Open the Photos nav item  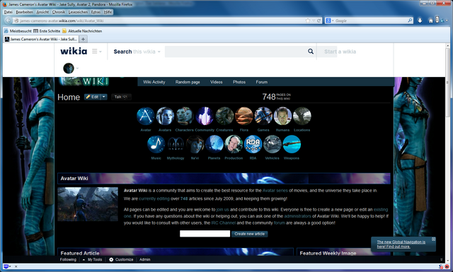(239, 82)
